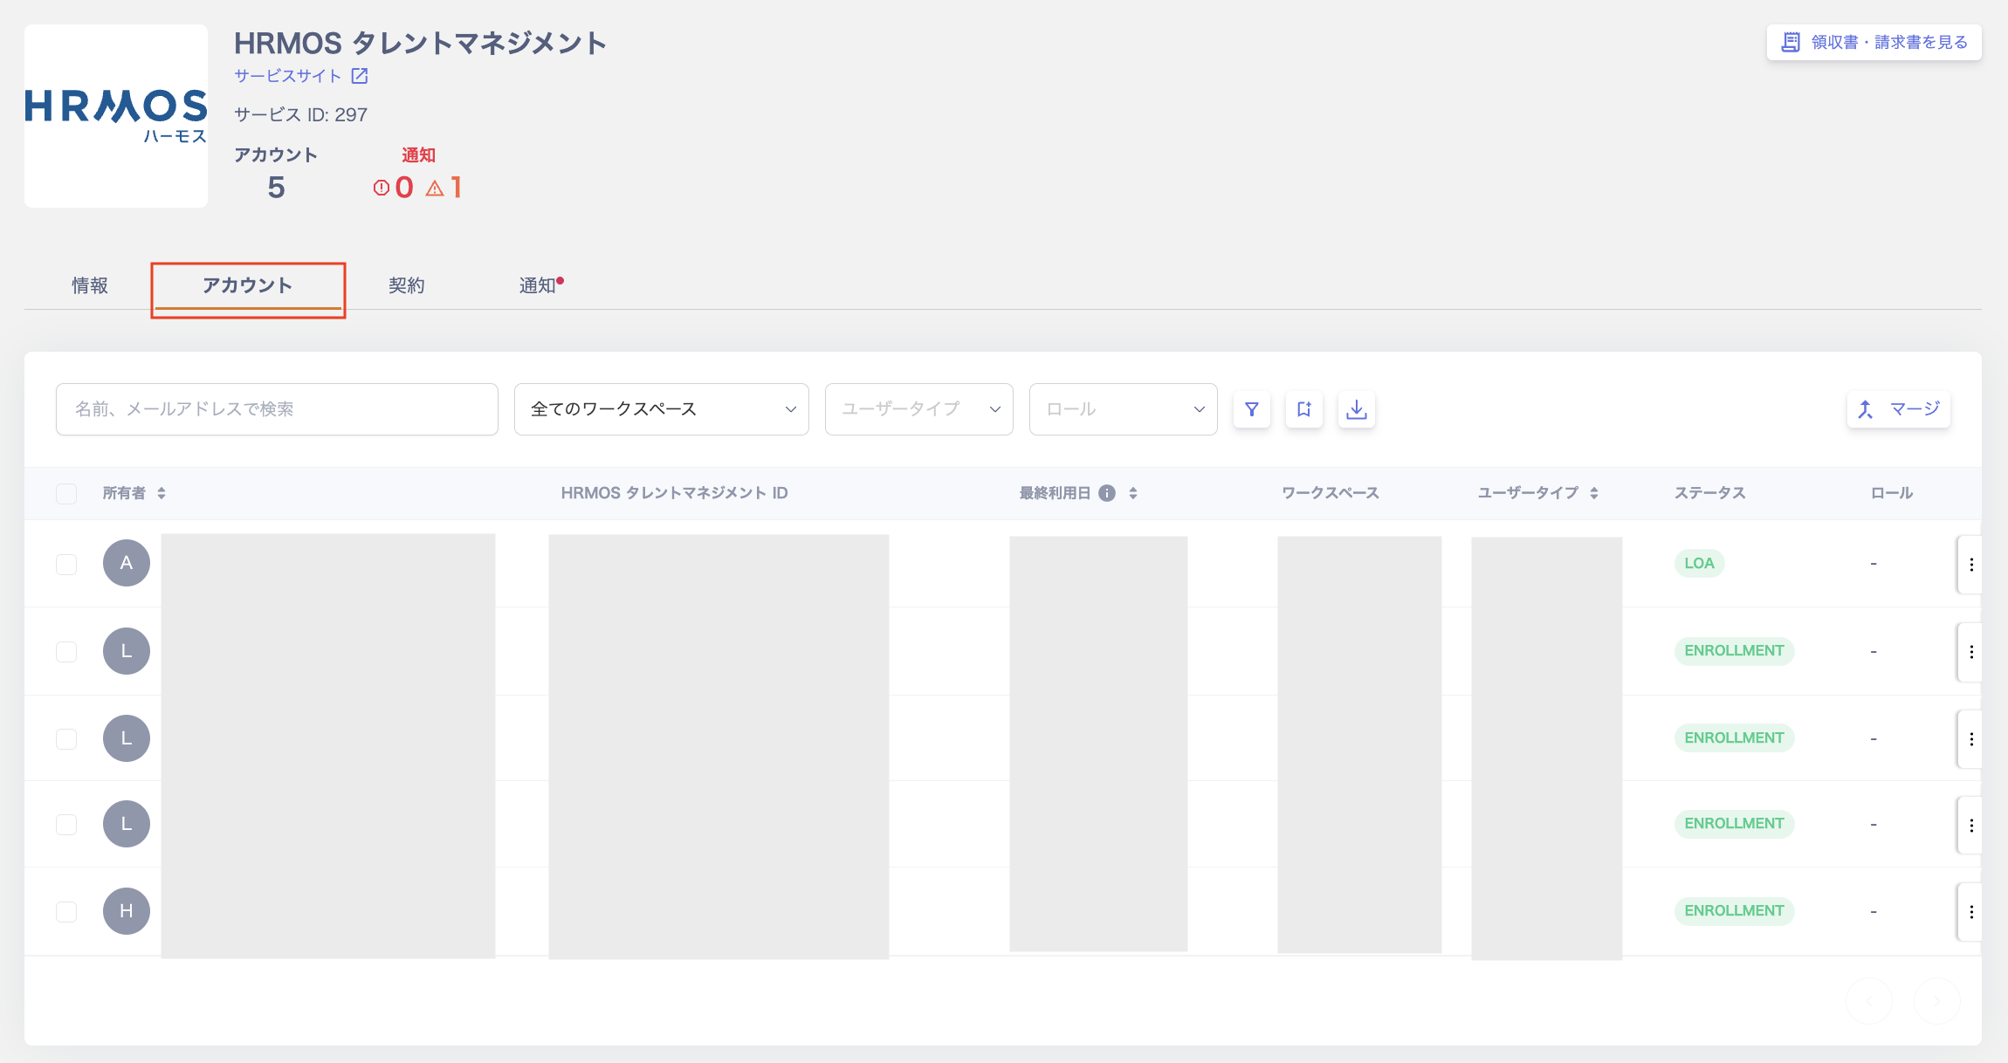This screenshot has width=2008, height=1063.
Task: Click the マージ merge button
Action: click(x=1898, y=409)
